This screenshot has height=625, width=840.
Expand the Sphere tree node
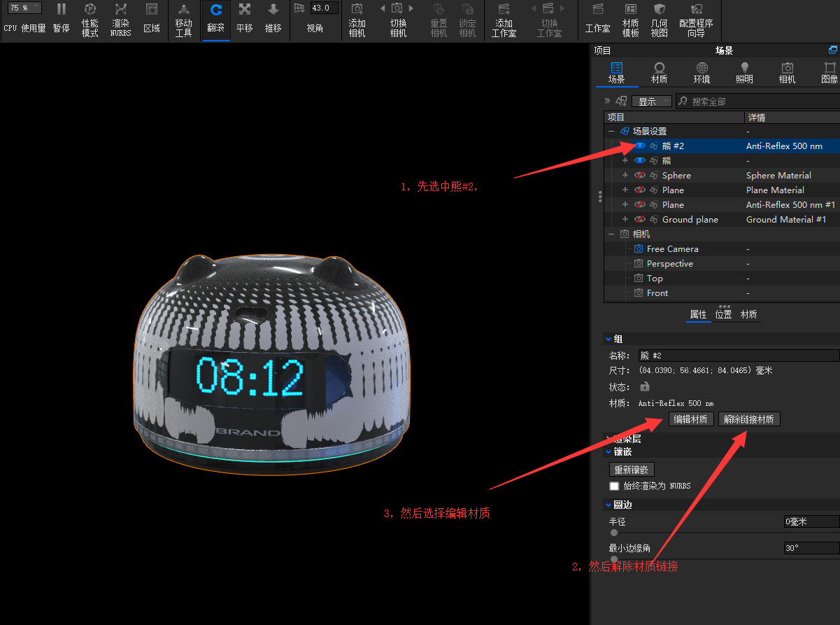click(625, 176)
